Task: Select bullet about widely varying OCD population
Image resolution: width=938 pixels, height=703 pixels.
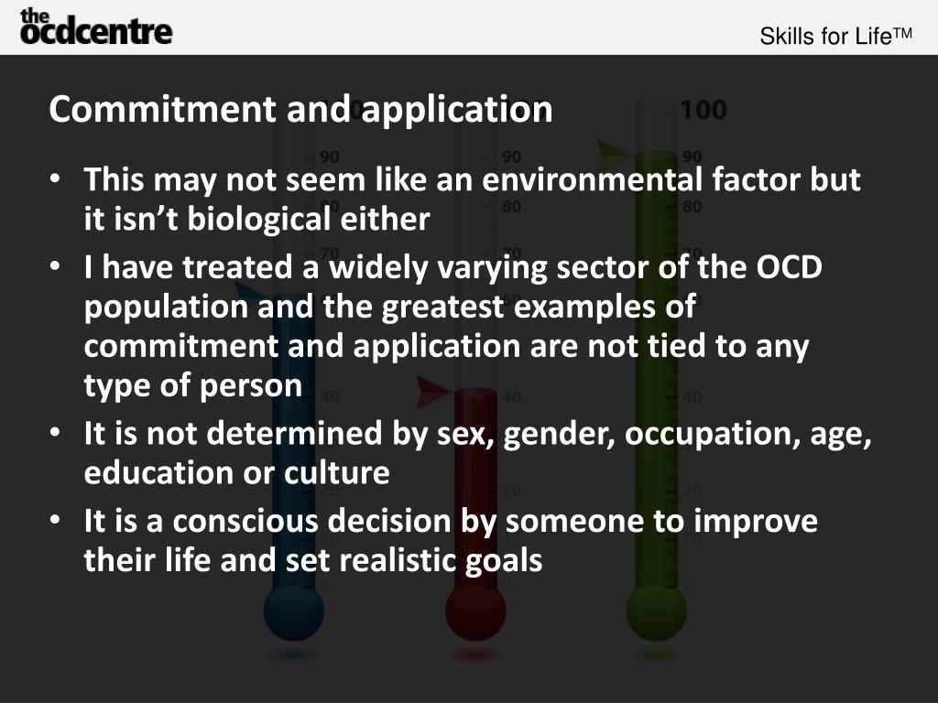Action: (x=453, y=326)
